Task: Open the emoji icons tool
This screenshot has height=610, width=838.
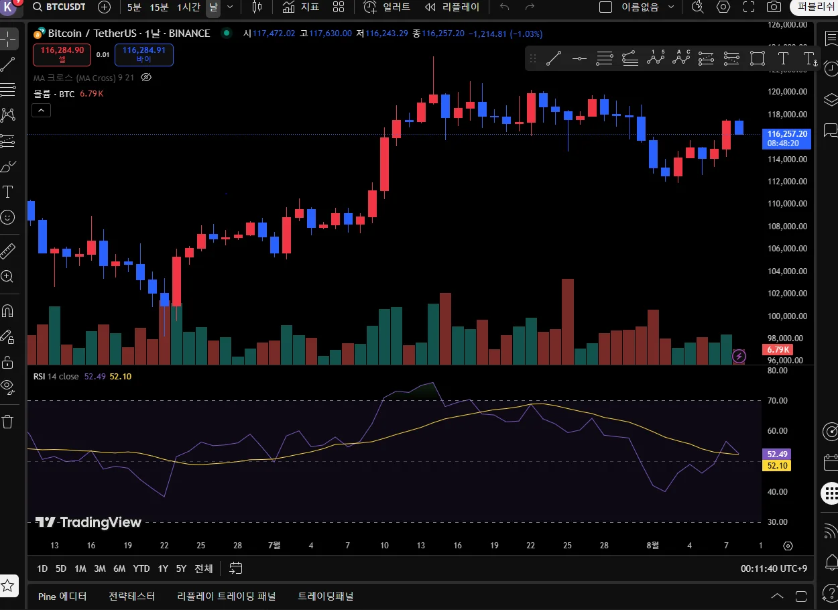Action: [x=8, y=217]
